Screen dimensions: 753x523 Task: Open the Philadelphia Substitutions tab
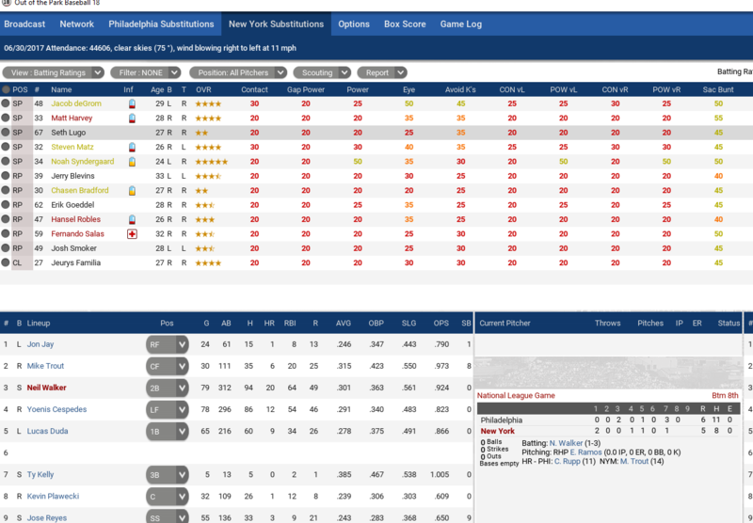click(161, 24)
